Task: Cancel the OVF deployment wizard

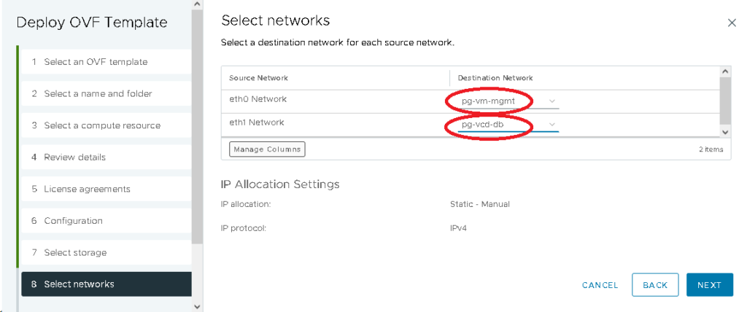Action: [600, 285]
